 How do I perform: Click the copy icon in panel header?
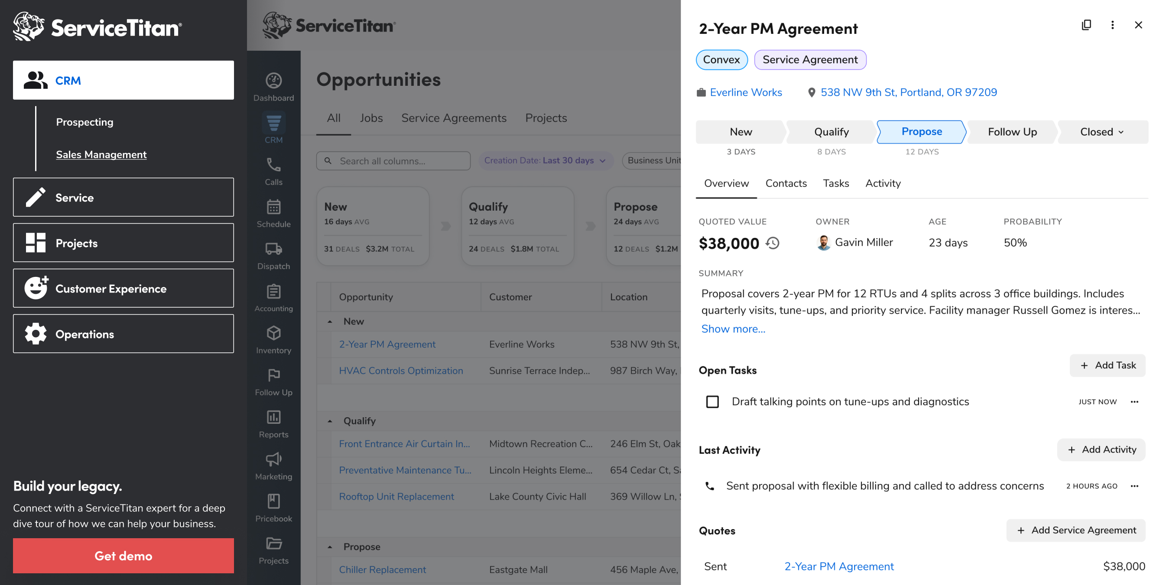click(x=1086, y=25)
